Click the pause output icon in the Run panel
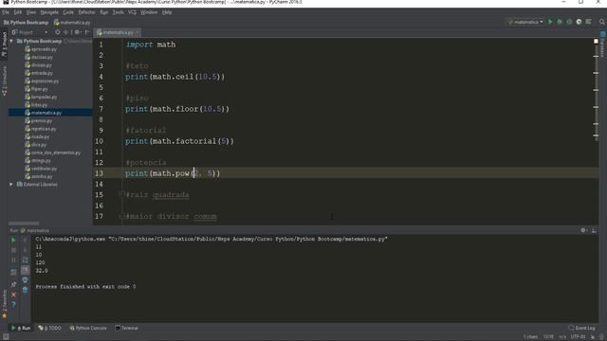The image size is (607, 341). (13, 260)
